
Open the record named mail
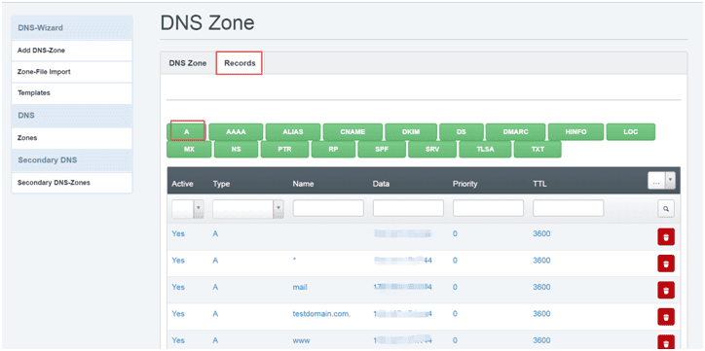300,287
